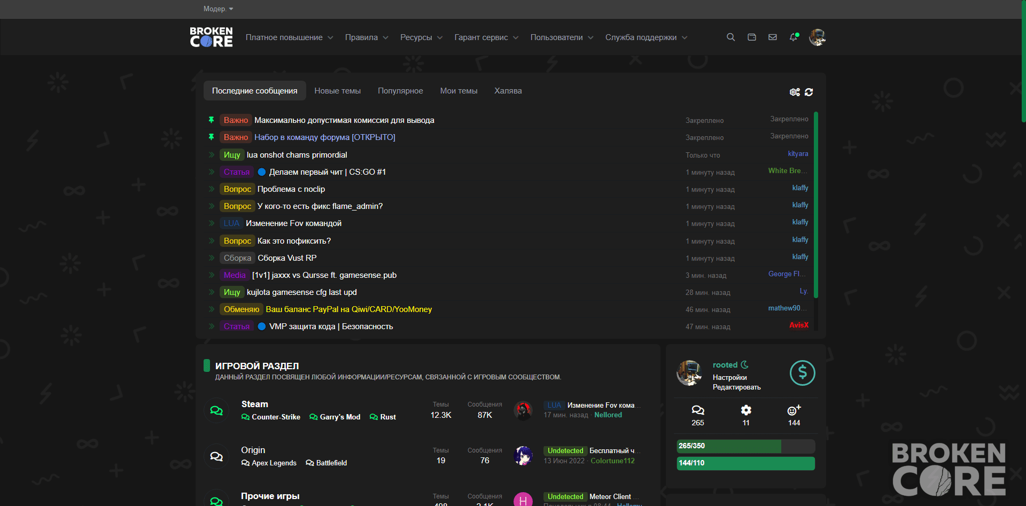The width and height of the screenshot is (1026, 506).
Task: Click the Steam forum chat icon
Action: 216,410
